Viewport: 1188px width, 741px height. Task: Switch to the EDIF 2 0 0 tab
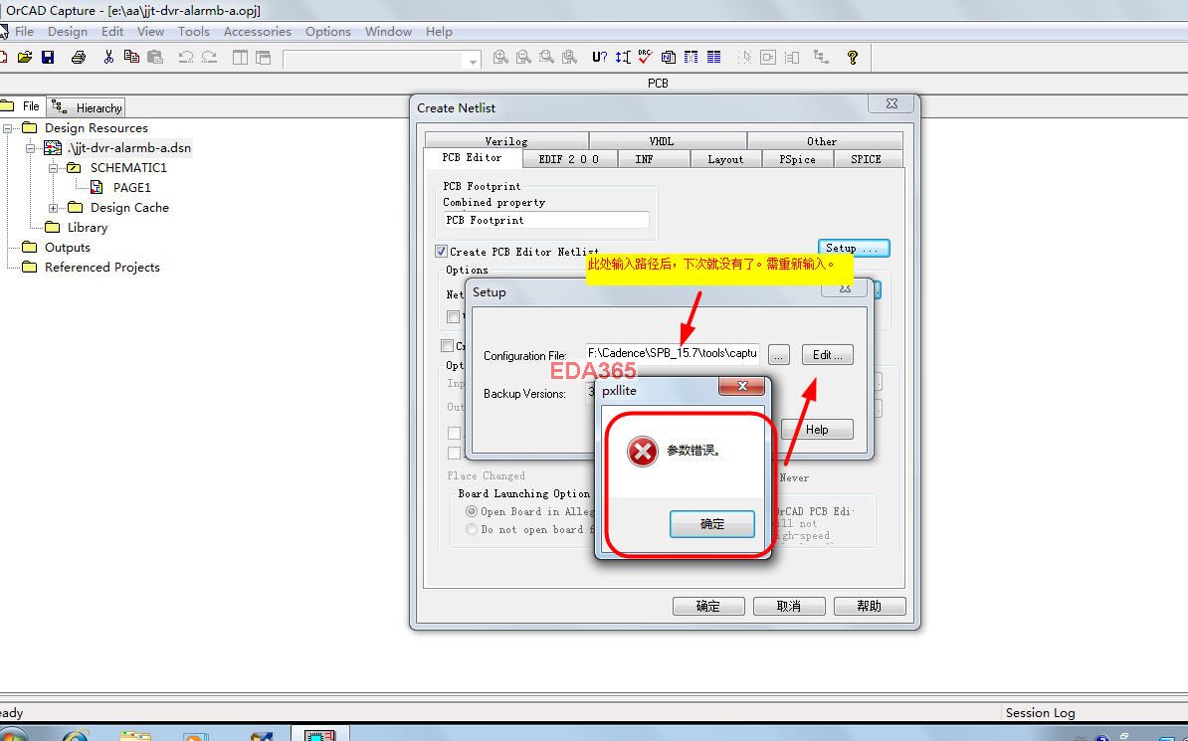click(x=569, y=159)
